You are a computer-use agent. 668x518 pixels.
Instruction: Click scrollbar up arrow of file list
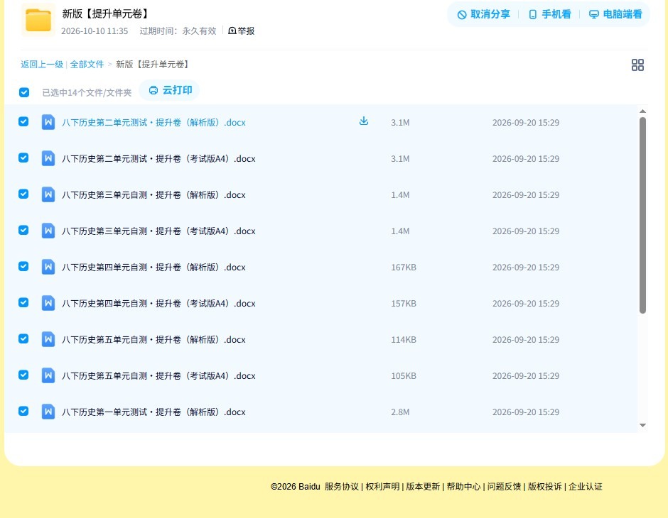[642, 111]
